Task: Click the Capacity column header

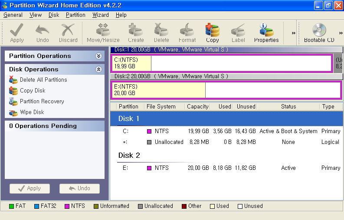Action: point(197,106)
